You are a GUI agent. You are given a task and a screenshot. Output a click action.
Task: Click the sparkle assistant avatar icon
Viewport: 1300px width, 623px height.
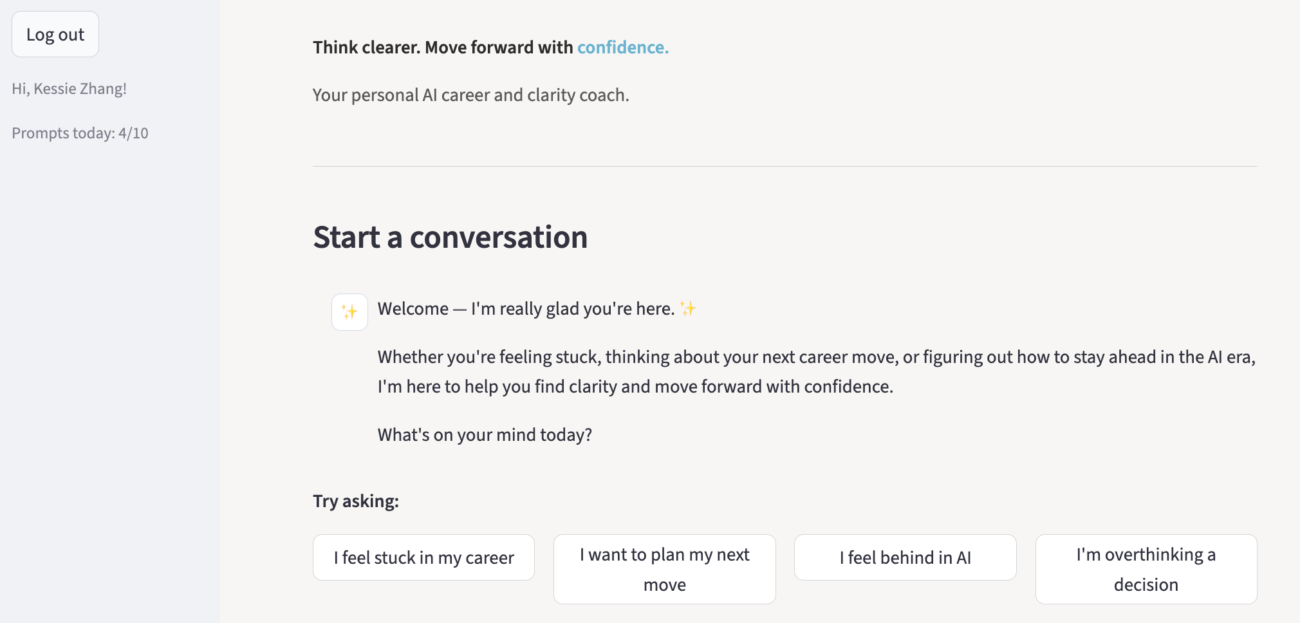[349, 312]
